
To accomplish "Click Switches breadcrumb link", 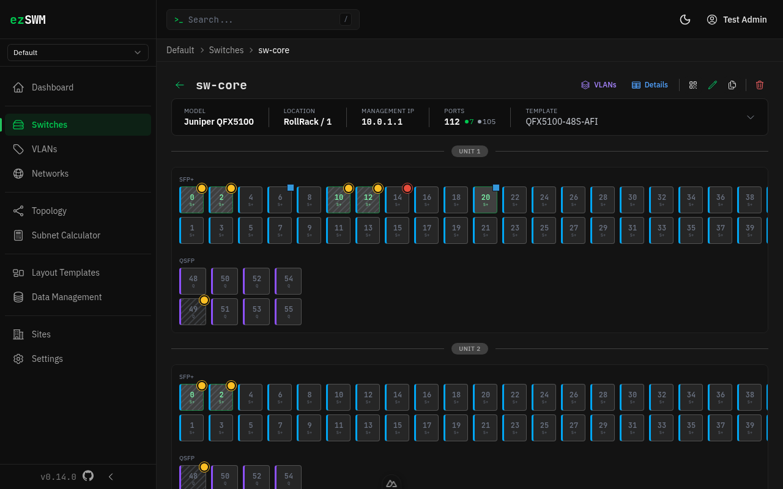I will tap(226, 50).
